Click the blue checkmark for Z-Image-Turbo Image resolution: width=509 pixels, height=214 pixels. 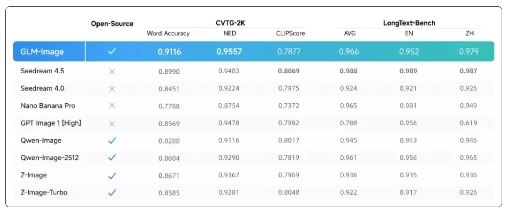[x=112, y=193]
